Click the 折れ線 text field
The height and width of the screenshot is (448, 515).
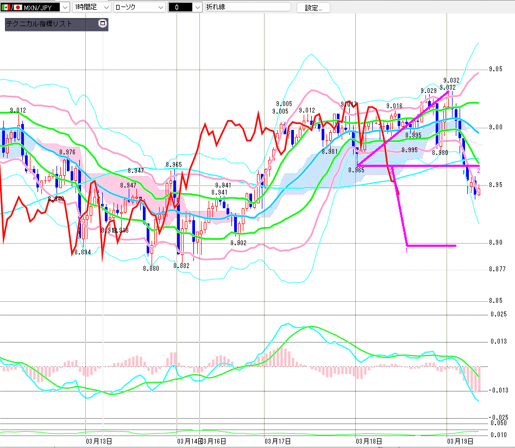pyautogui.click(x=247, y=8)
